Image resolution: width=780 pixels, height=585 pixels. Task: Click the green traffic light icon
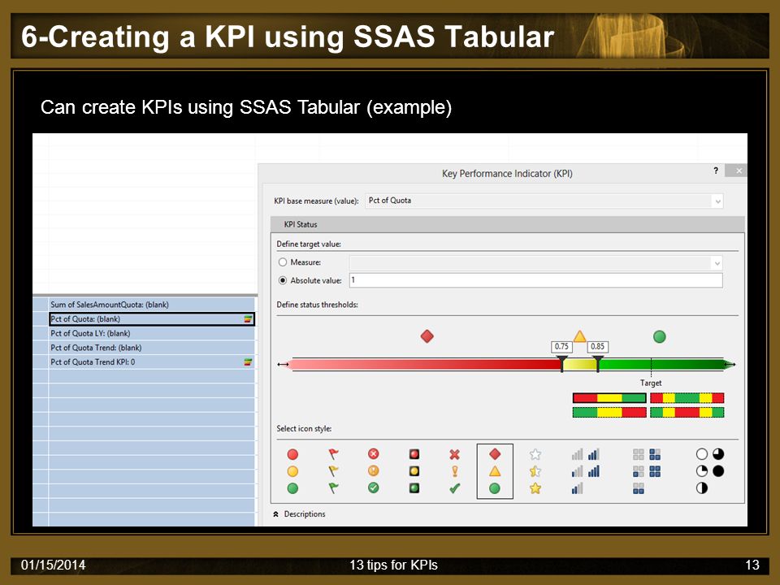414,488
